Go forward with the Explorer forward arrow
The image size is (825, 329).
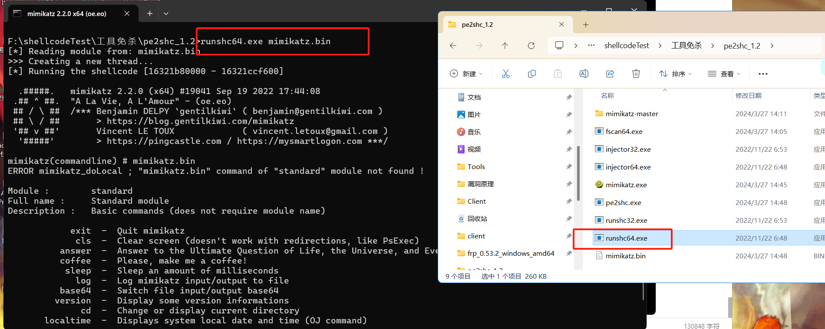tap(479, 46)
